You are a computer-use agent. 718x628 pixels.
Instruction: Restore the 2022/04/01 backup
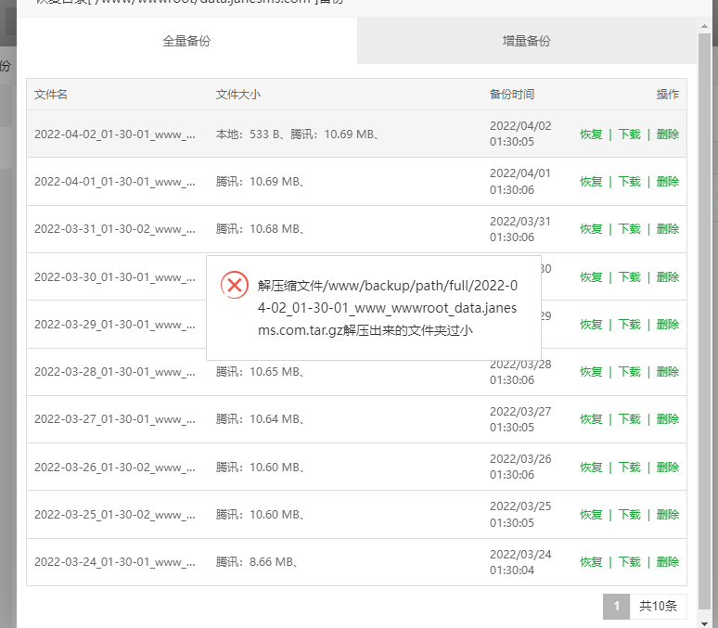click(591, 182)
